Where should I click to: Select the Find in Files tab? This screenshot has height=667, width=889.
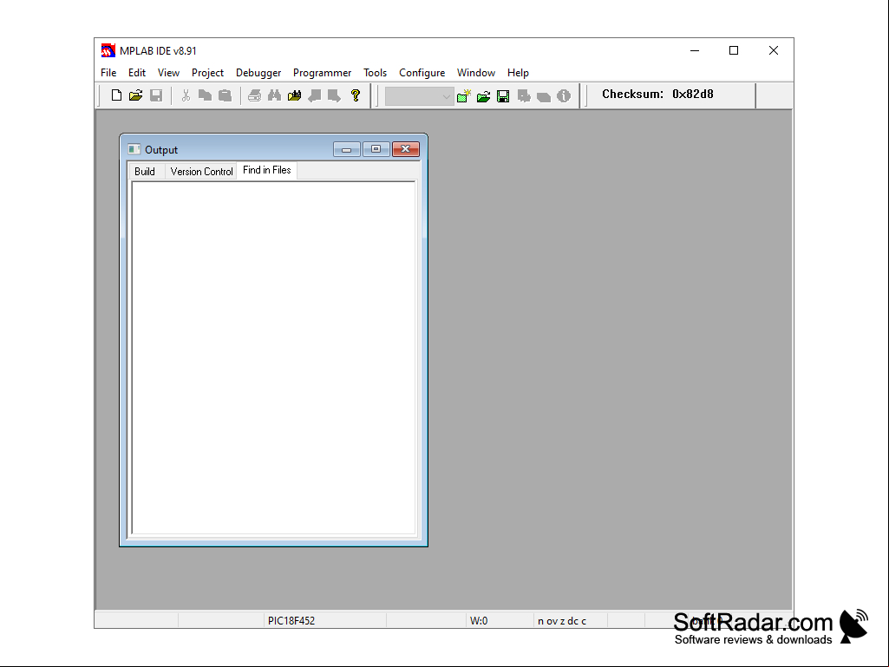266,170
